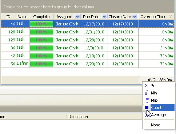This screenshot has width=176, height=134.
Task: Choose Sum from the footer menu
Action: (159, 86)
